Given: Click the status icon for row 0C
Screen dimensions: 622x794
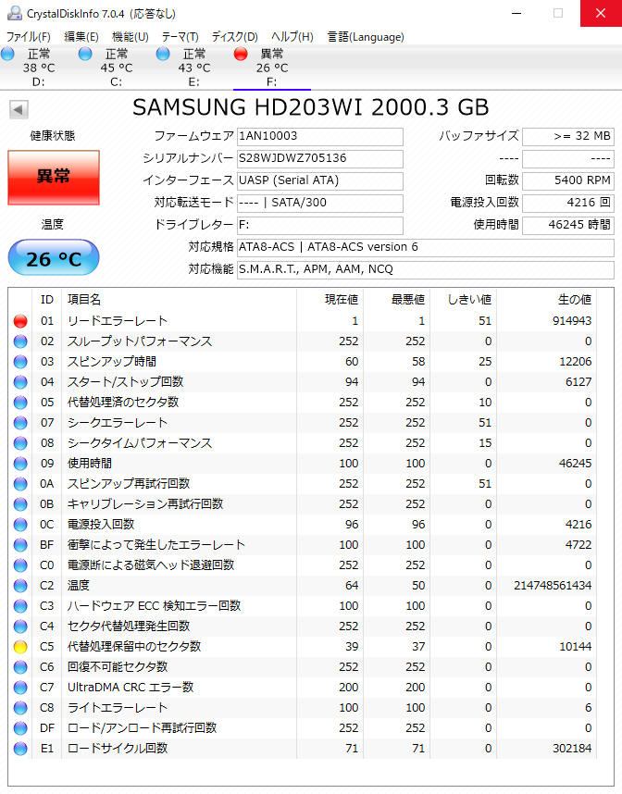Looking at the screenshot, I should [20, 525].
